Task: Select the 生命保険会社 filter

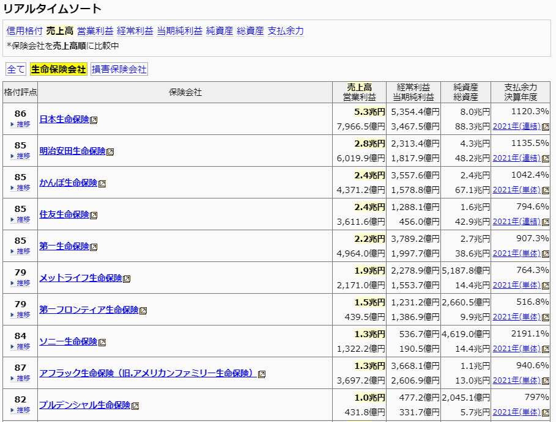Action: [x=59, y=69]
